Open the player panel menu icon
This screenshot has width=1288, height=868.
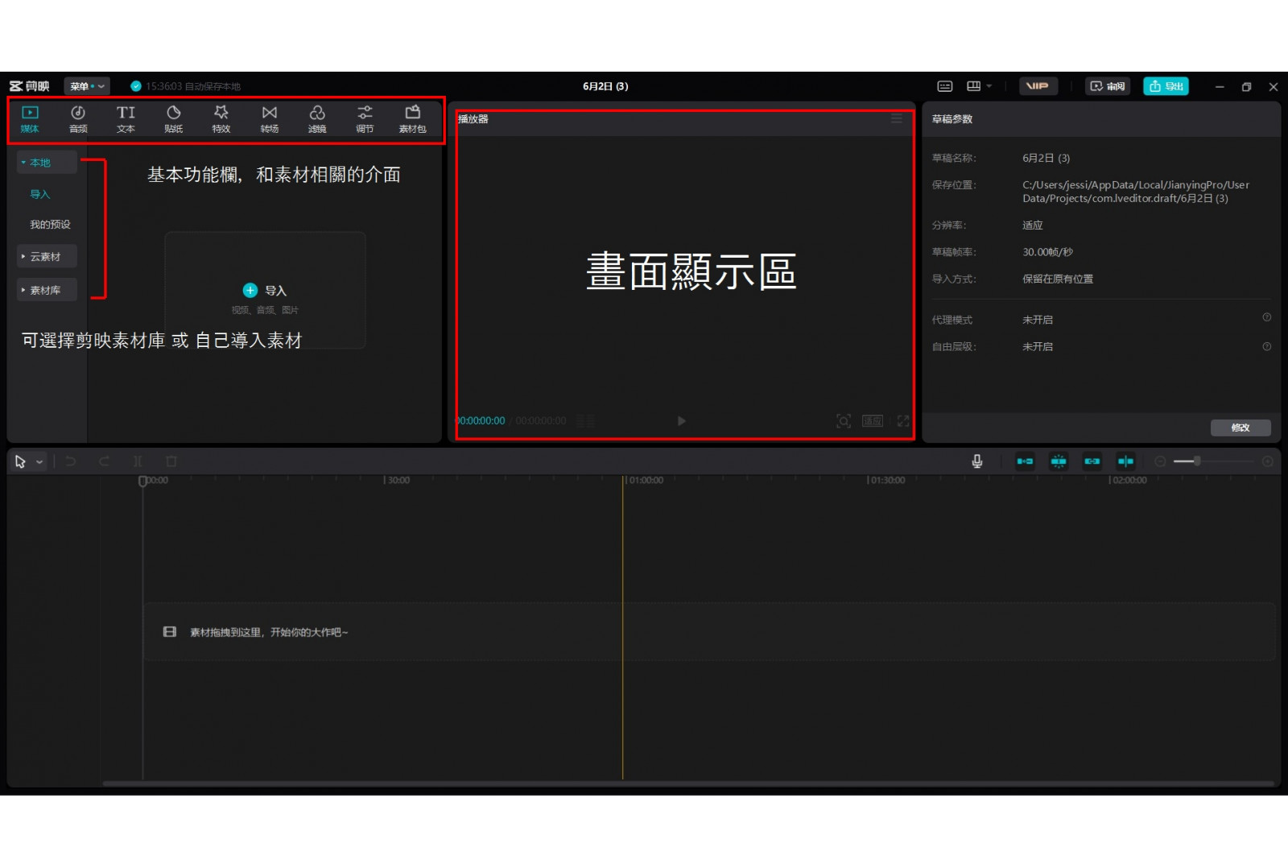tap(897, 119)
